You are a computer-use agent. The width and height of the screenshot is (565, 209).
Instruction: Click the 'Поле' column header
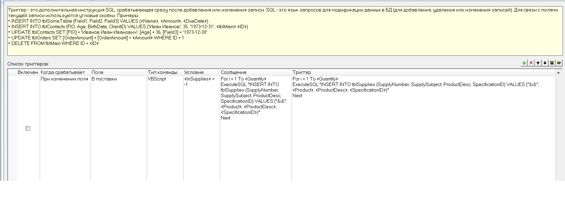click(98, 72)
